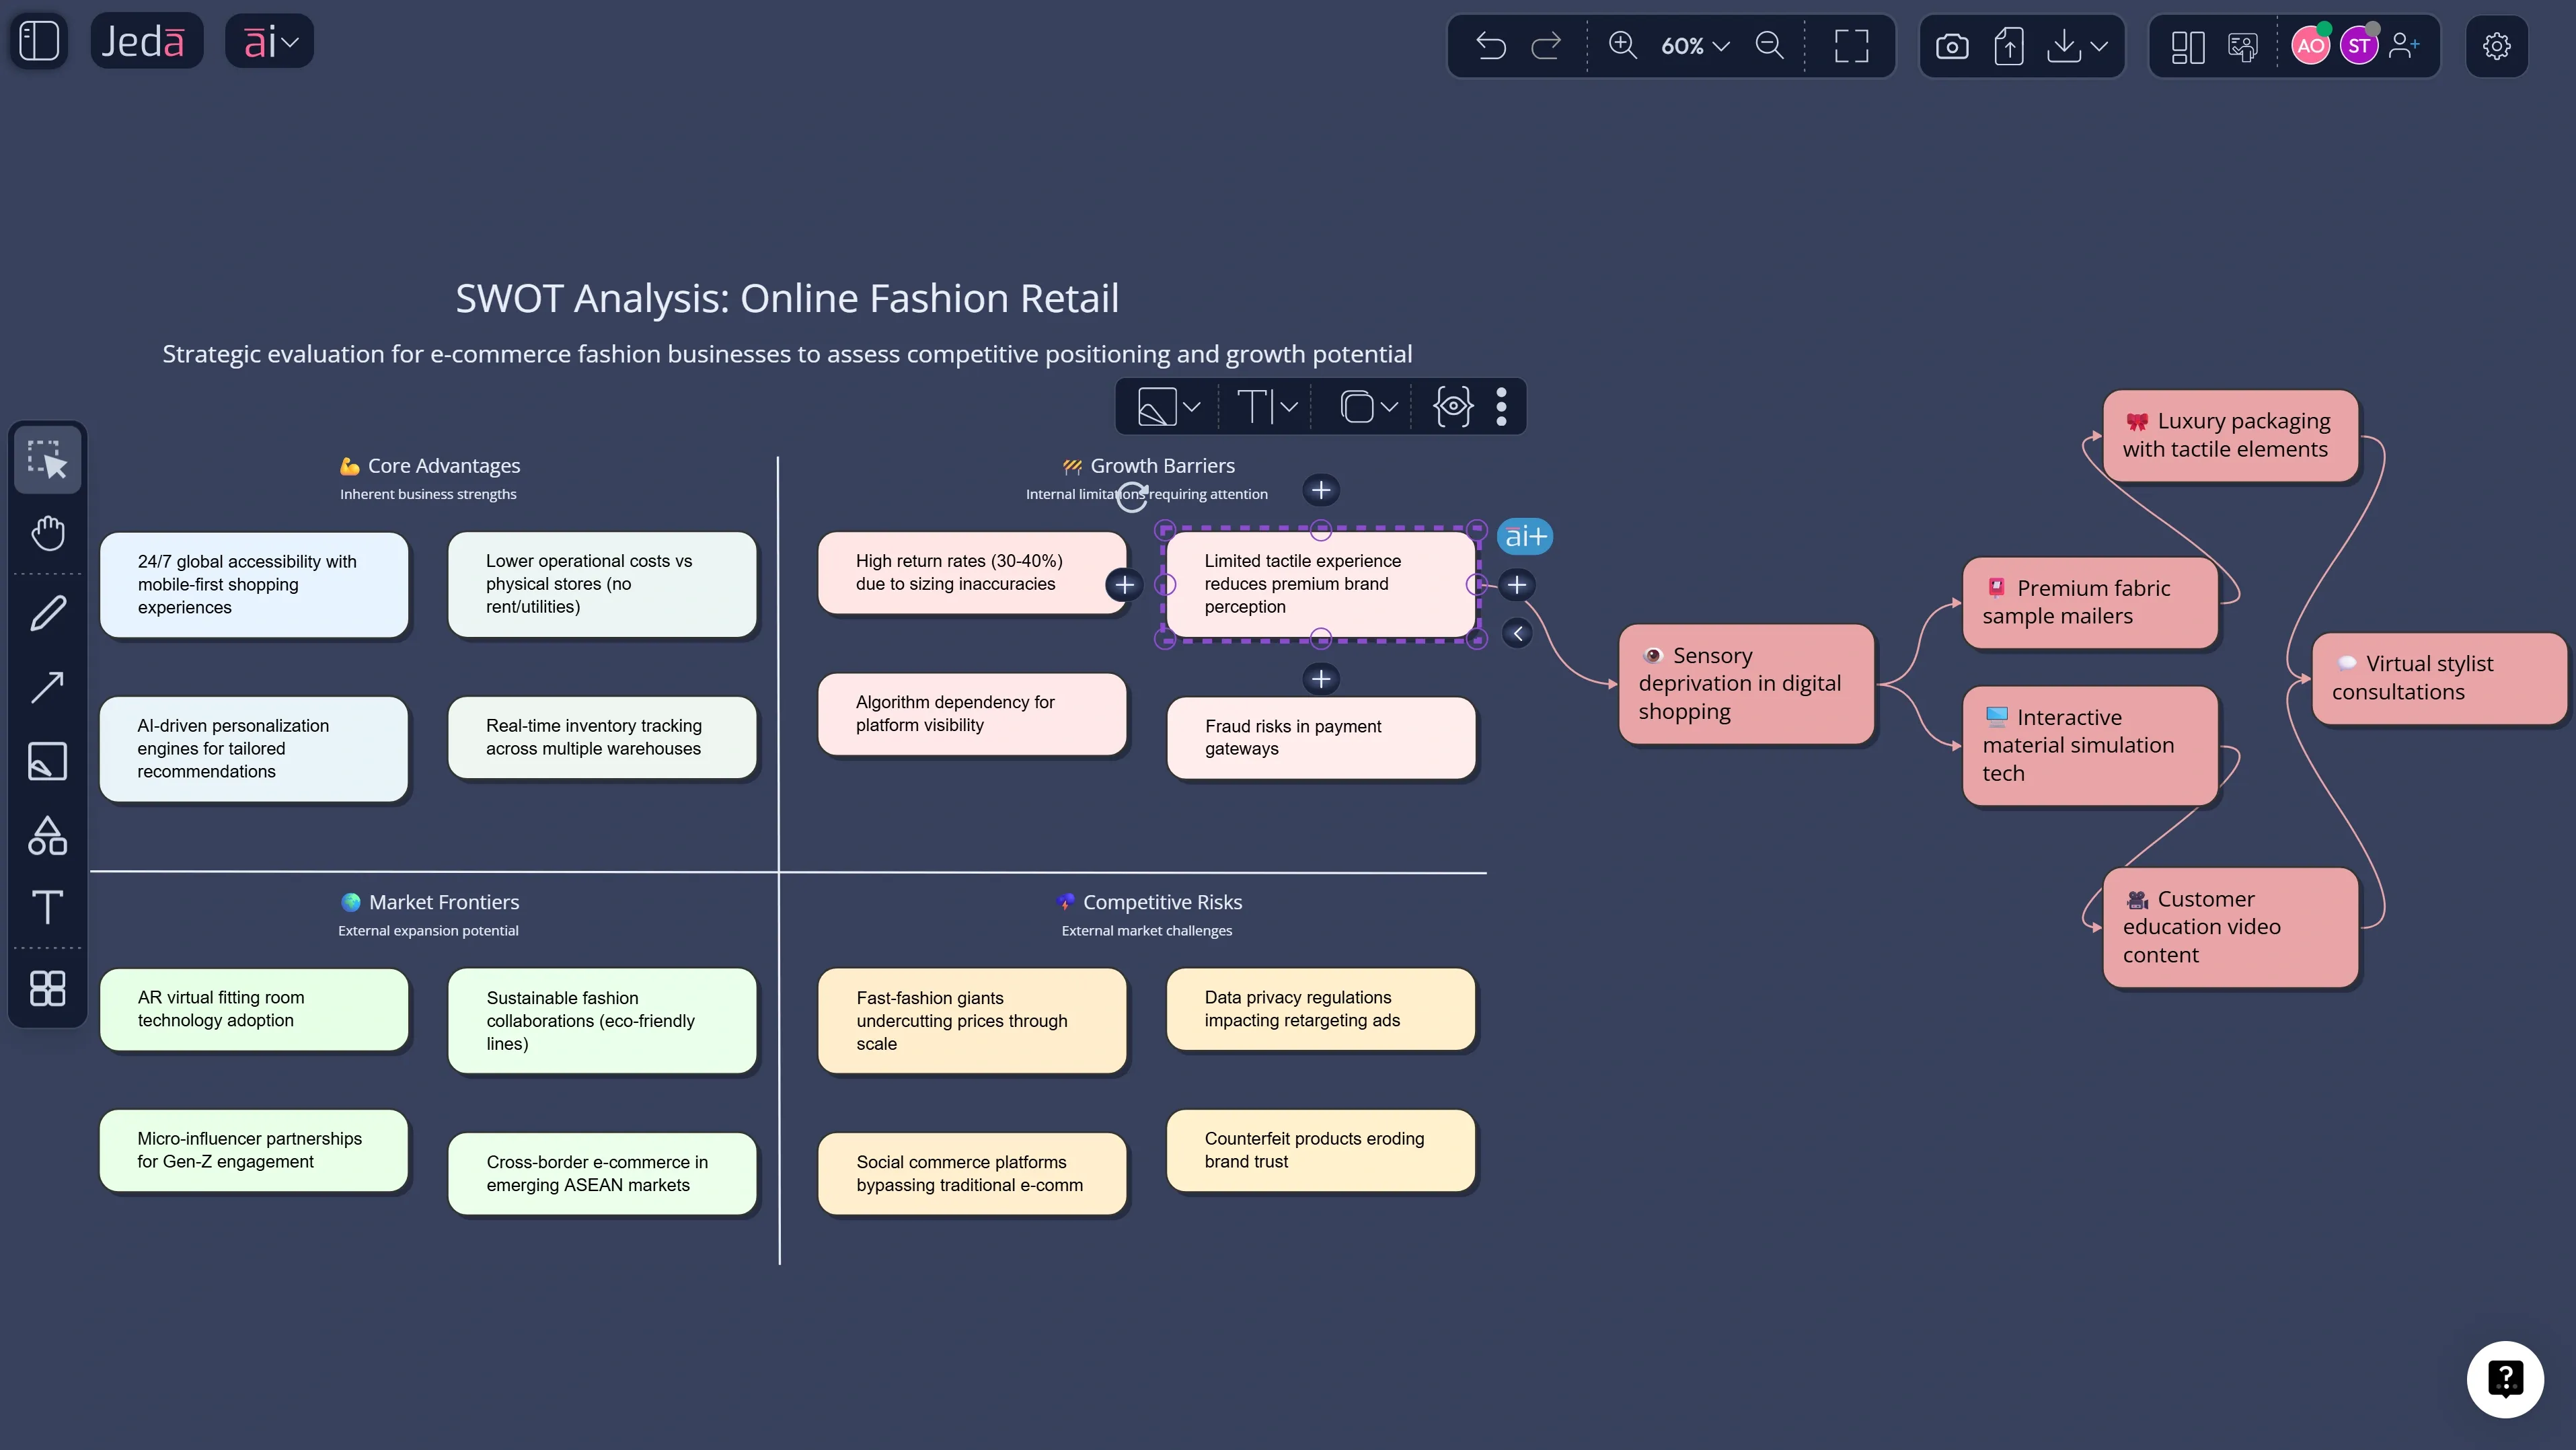Select the Arrow connector tool
Viewport: 2576px width, 1450px height.
[47, 686]
